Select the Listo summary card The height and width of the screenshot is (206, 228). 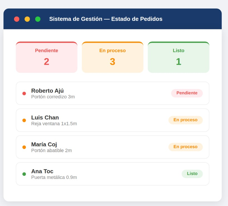point(178,57)
